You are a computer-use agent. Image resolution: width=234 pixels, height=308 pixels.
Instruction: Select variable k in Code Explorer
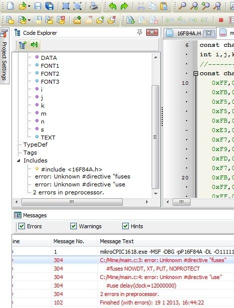click(43, 106)
